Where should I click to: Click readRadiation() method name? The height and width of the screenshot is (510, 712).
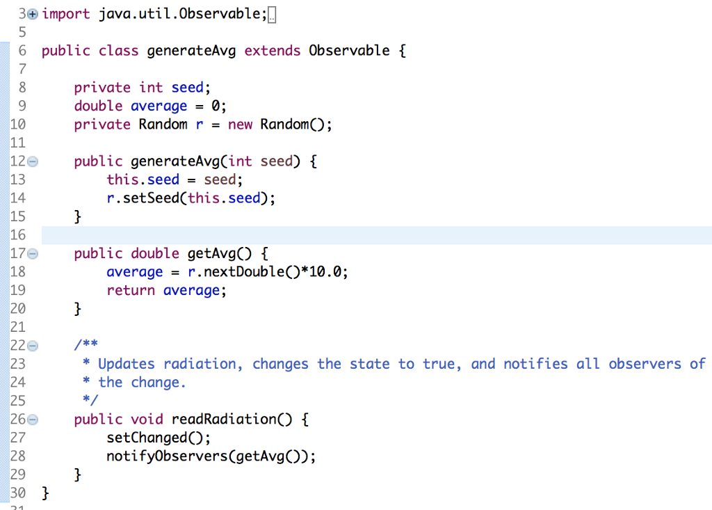pyautogui.click(x=232, y=419)
